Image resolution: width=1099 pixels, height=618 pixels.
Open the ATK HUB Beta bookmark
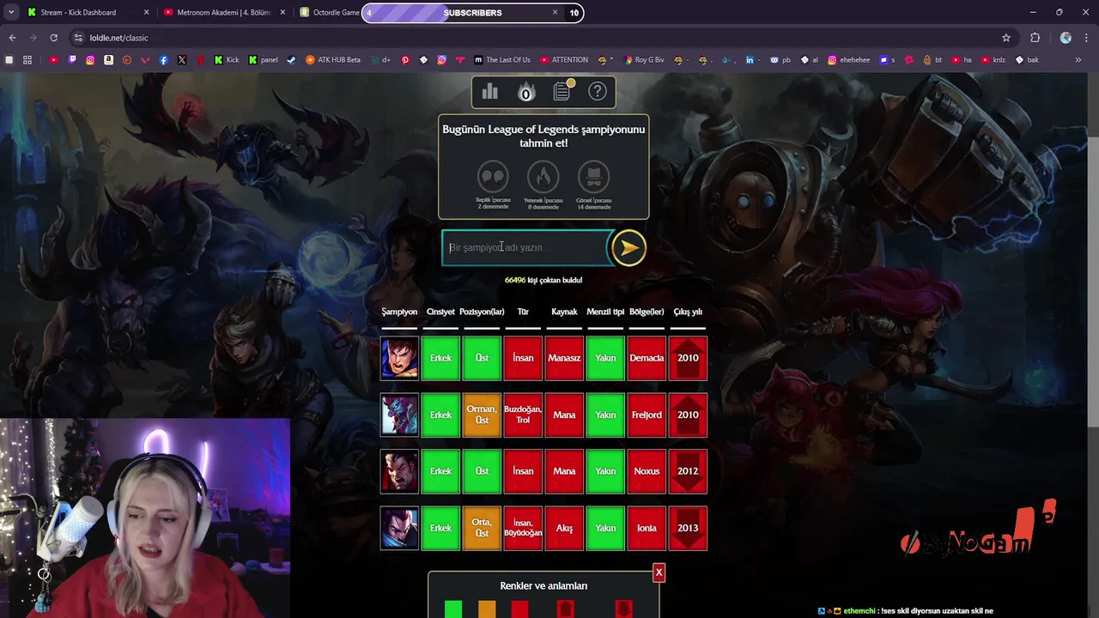[x=333, y=60]
